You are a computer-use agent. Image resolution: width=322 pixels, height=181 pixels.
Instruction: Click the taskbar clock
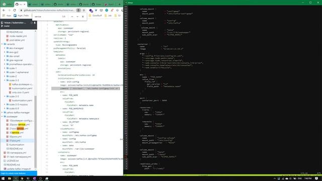click(308, 178)
